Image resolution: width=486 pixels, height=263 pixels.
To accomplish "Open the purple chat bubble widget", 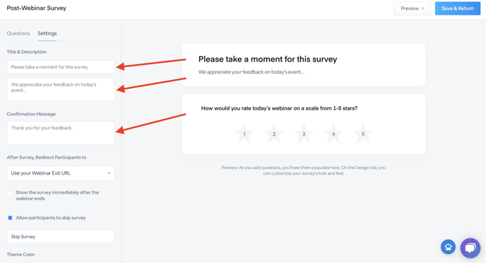I will (470, 247).
